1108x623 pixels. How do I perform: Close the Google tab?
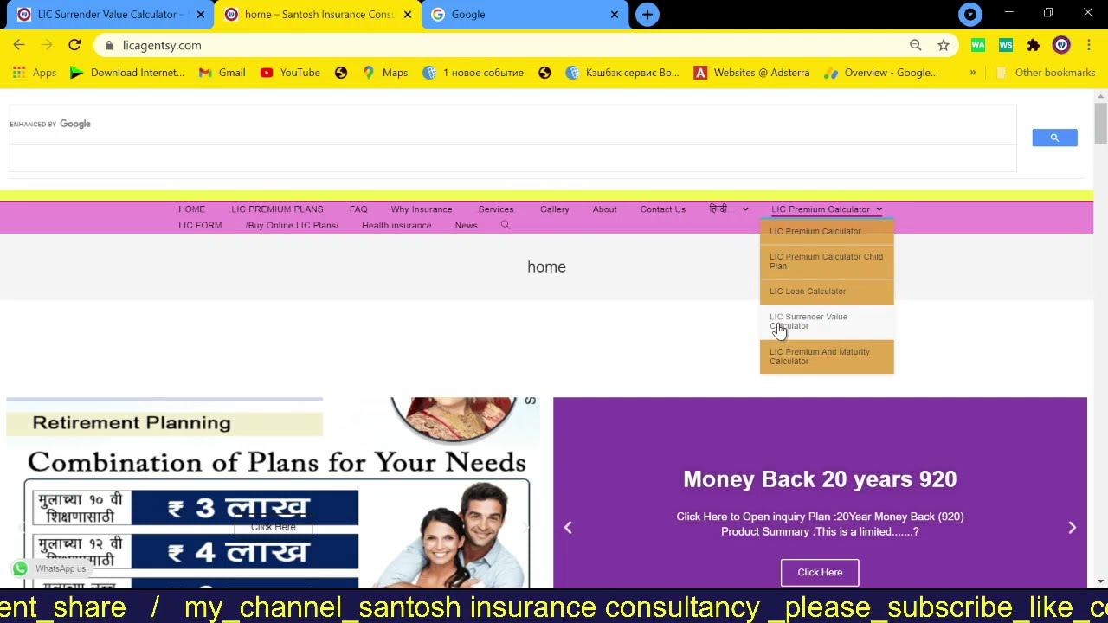pyautogui.click(x=615, y=14)
